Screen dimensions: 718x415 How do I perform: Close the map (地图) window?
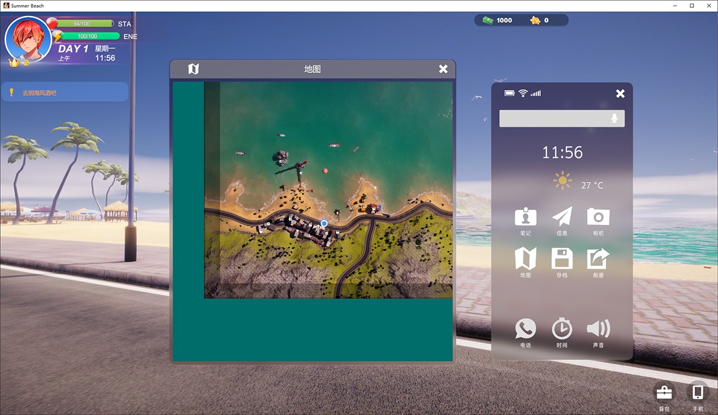443,69
